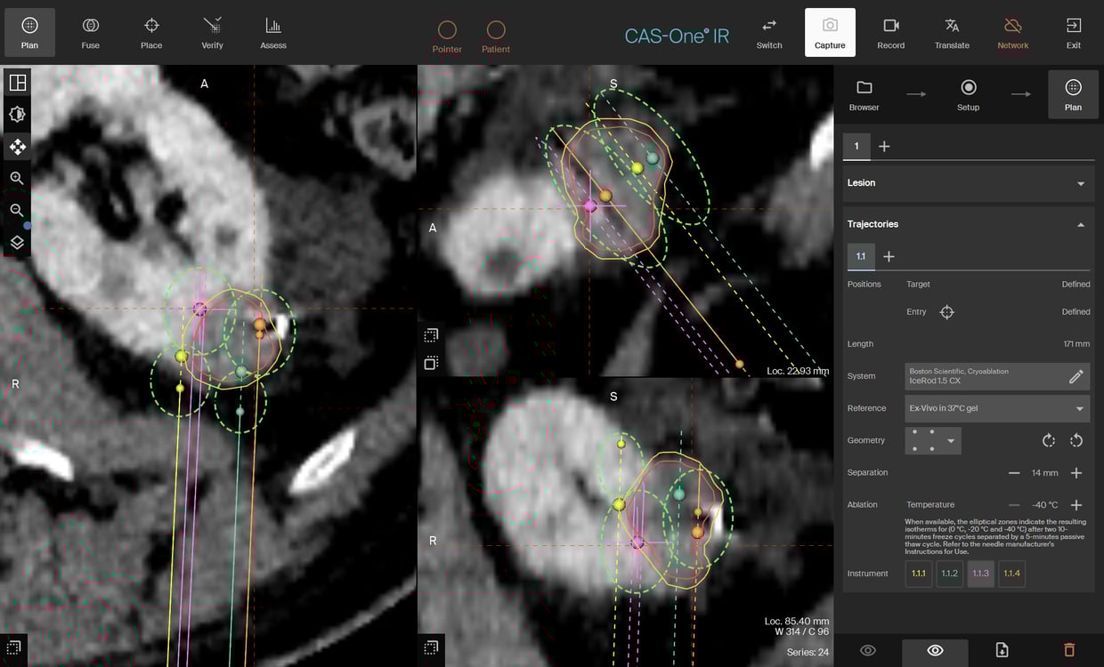
Task: Select the Plan module in top-left toolbar
Action: coord(29,33)
